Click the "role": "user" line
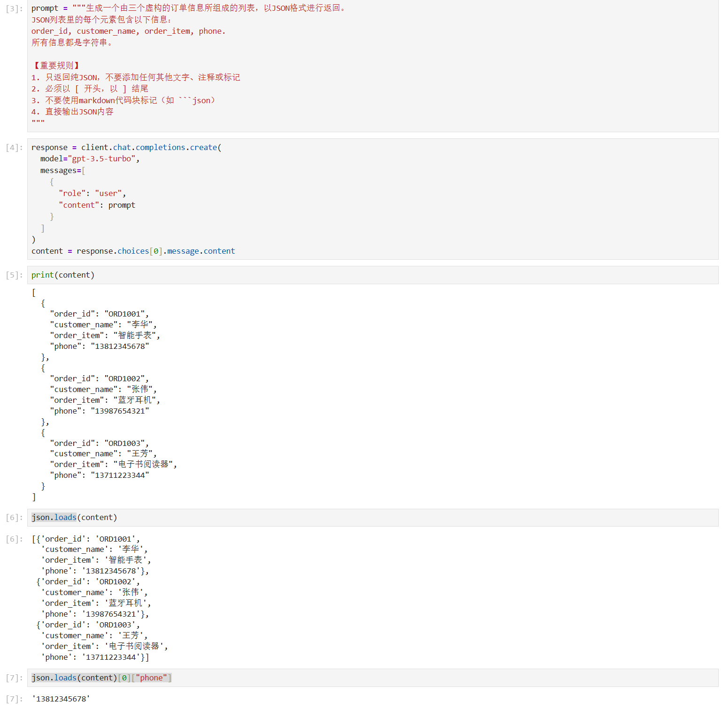724x709 pixels. tap(92, 193)
